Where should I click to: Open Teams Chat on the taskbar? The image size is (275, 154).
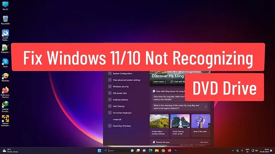point(144,151)
